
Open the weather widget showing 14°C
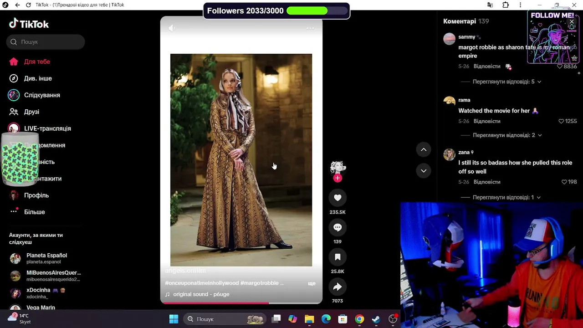click(20, 318)
